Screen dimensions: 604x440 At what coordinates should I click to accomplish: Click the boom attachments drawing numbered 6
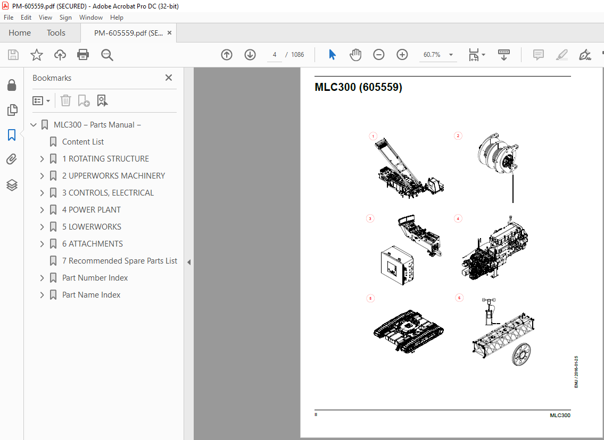pos(503,332)
